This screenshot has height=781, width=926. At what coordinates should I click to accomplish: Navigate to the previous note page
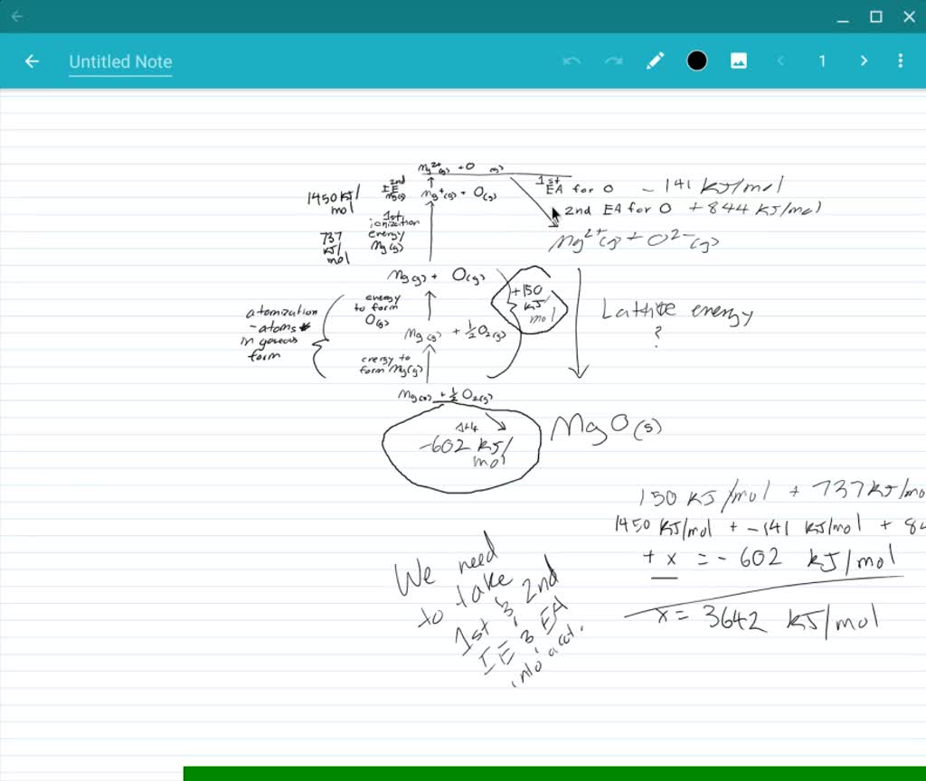(x=780, y=61)
